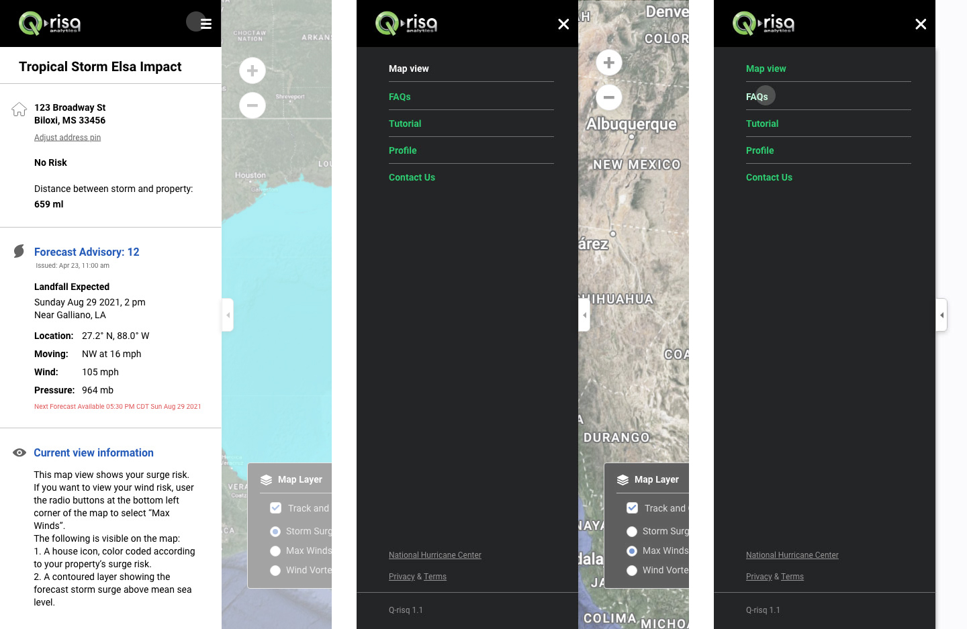
Task: Open Forecast Advisory: 12 heading link
Action: (87, 252)
